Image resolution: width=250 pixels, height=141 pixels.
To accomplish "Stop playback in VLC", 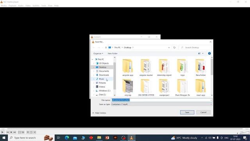I will coord(11,132).
